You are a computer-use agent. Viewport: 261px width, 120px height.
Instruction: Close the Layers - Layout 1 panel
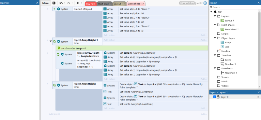[x=258, y=92]
